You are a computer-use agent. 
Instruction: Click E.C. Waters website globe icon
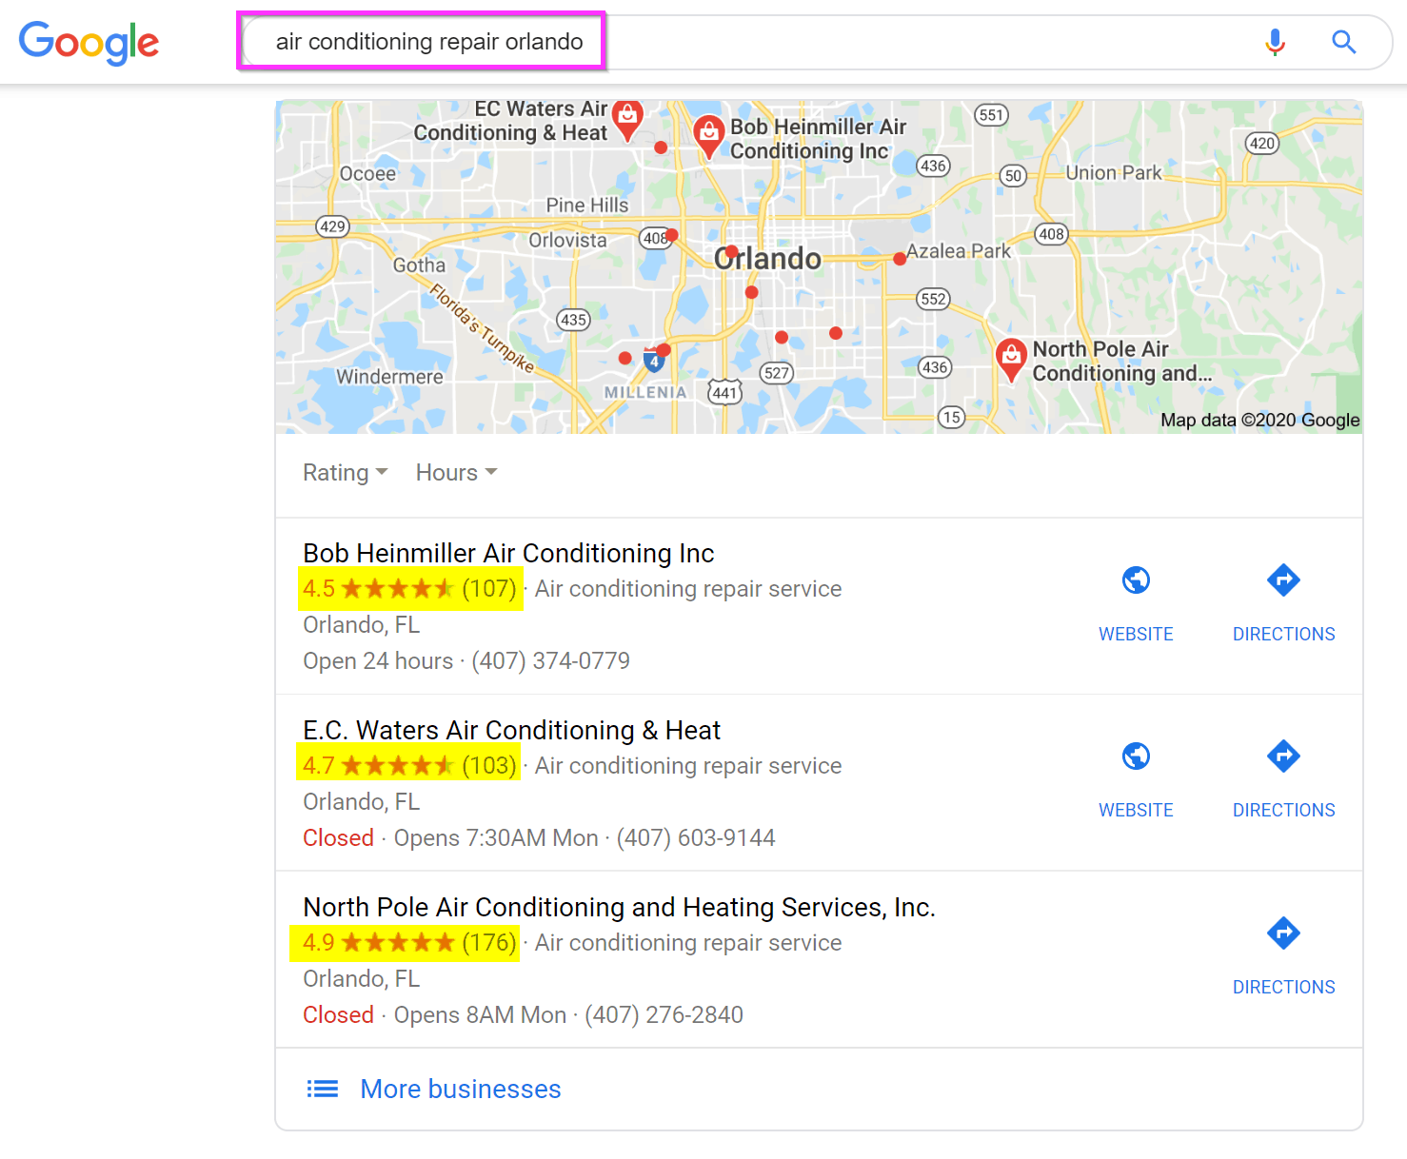coord(1136,756)
